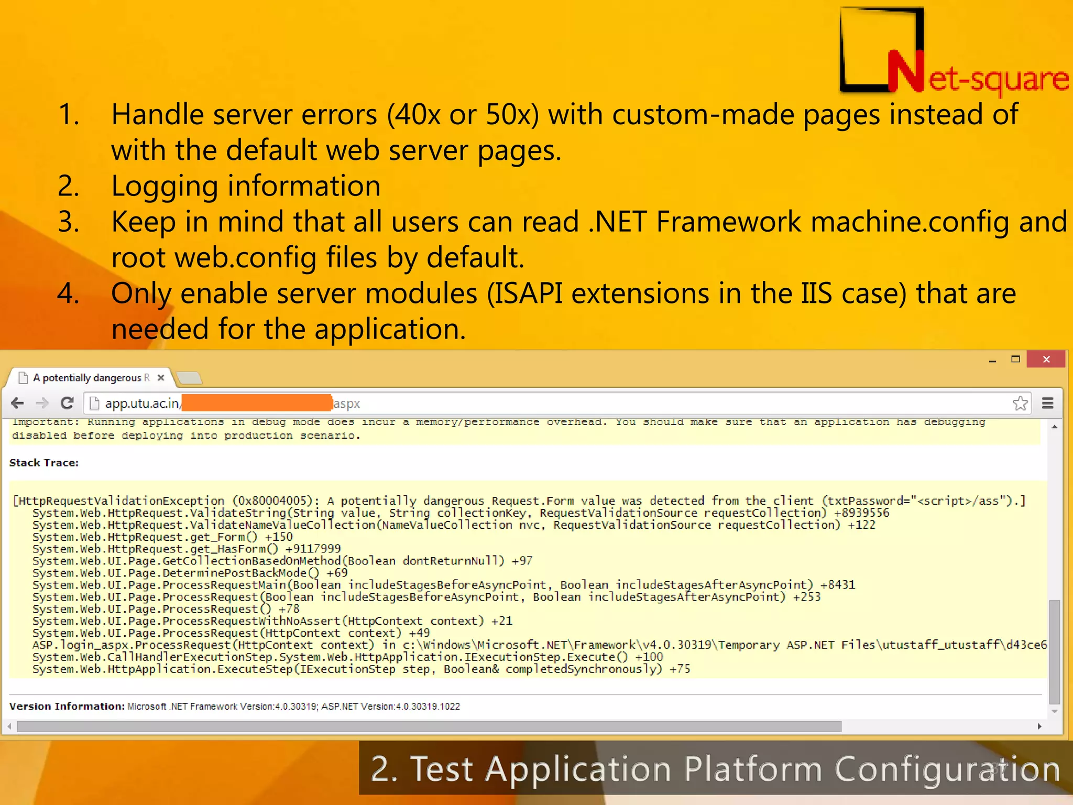The image size is (1073, 805).
Task: Click the Net-square logo
Action: pyautogui.click(x=954, y=51)
